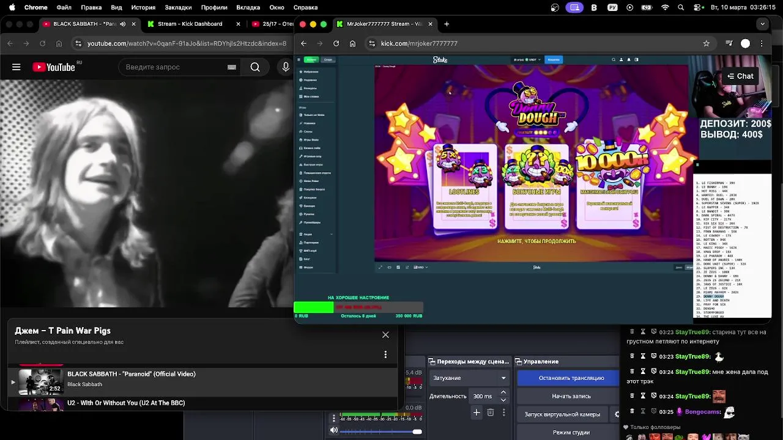Open media controls in Kick window toolbar
Screen dimensions: 783x440
729,43
